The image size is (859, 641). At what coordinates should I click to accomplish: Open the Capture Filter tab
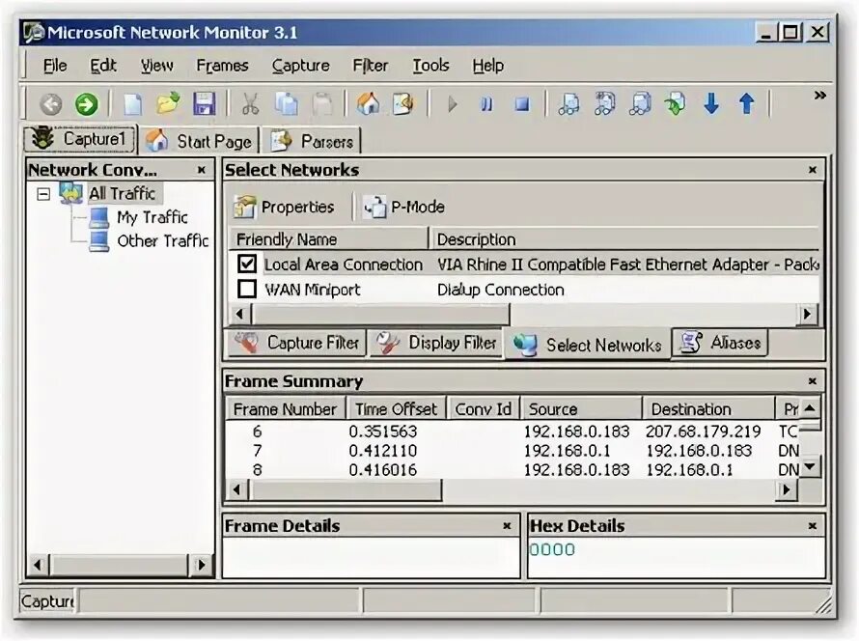tap(297, 343)
